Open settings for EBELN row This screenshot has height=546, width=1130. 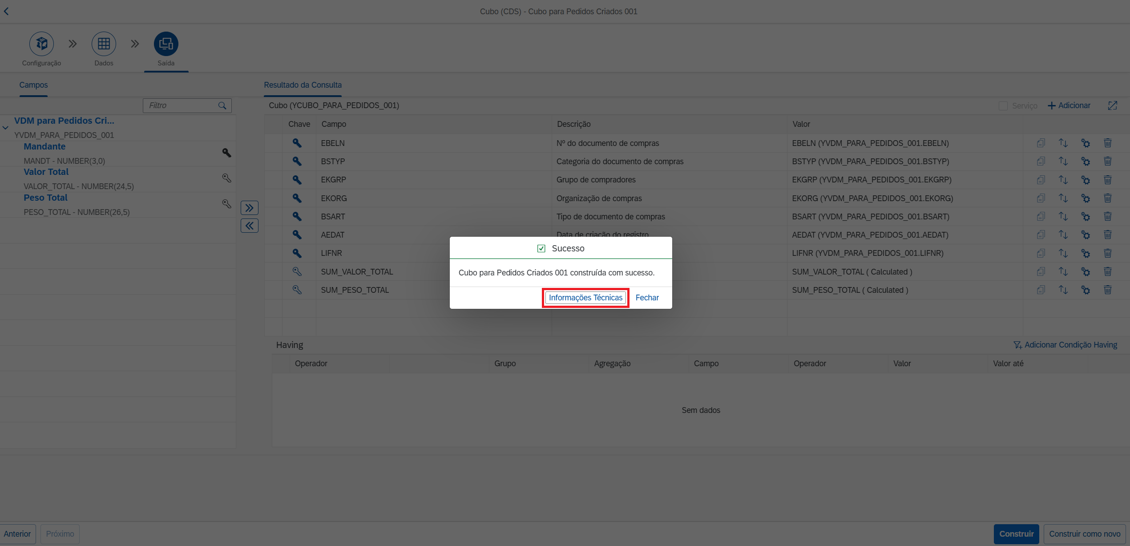pyautogui.click(x=1086, y=143)
